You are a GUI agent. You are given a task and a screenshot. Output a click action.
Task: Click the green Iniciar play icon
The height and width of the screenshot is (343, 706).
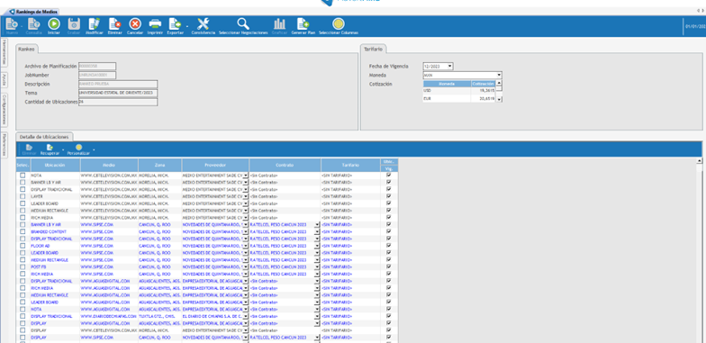(x=54, y=23)
